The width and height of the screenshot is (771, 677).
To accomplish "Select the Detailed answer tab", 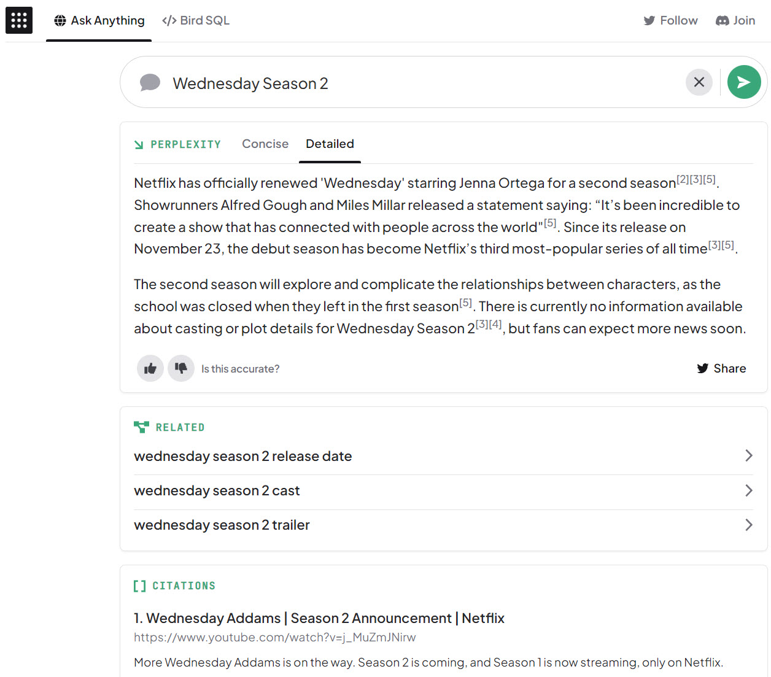I will pyautogui.click(x=330, y=144).
